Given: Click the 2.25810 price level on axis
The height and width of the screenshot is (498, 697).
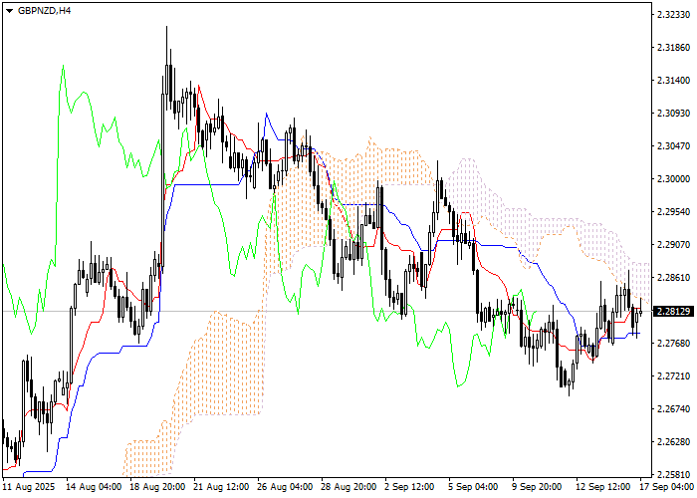Looking at the screenshot, I should [674, 475].
